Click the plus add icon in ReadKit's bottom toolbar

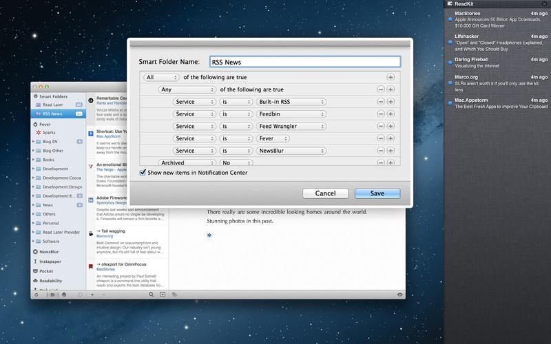[x=92, y=295]
